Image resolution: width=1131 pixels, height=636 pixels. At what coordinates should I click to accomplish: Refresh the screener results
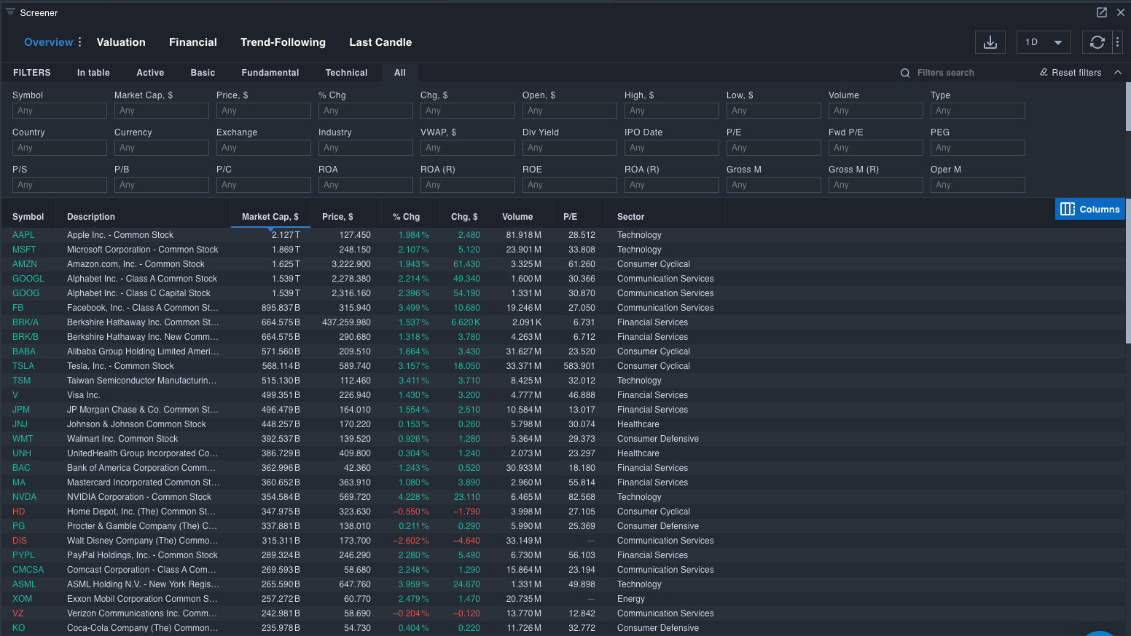[1097, 42]
